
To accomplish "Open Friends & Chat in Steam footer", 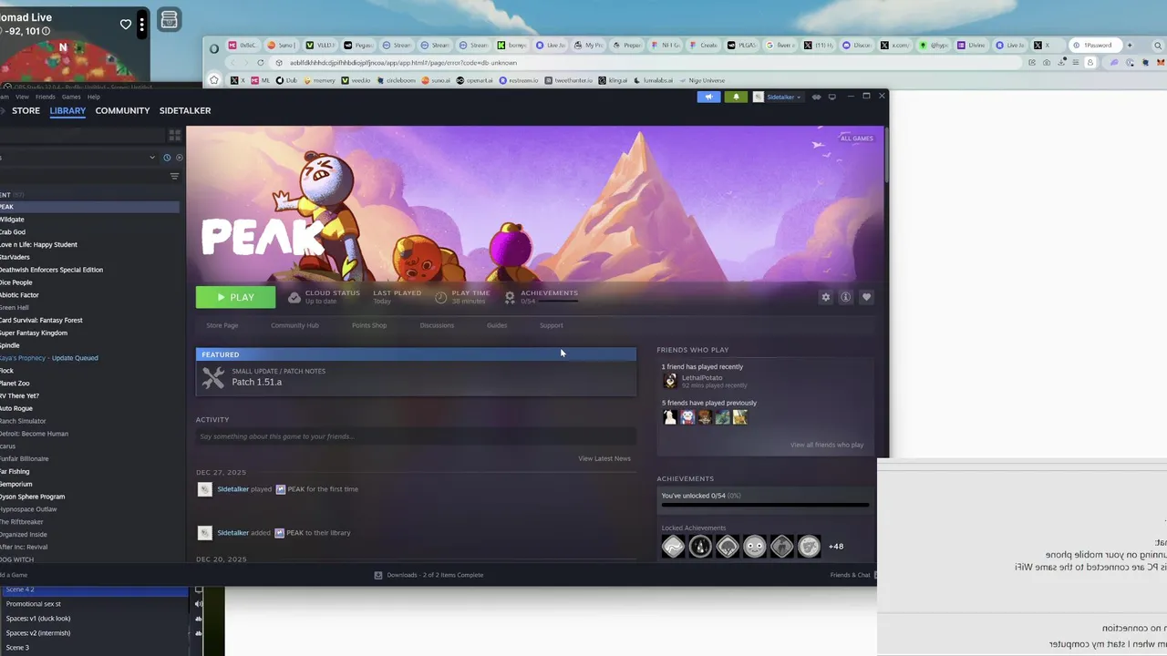I will click(x=851, y=575).
